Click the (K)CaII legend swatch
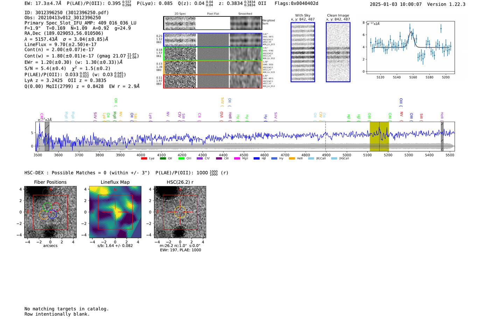Image resolution: width=490 pixels, height=333 pixels. pyautogui.click(x=311, y=159)
